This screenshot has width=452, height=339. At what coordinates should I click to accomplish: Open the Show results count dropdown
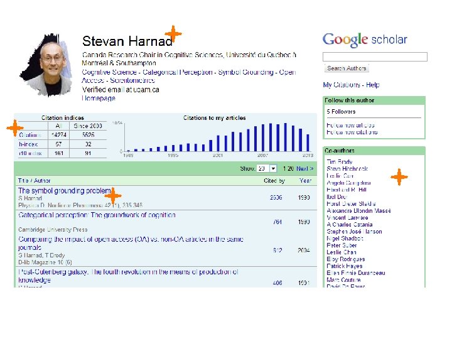(267, 168)
